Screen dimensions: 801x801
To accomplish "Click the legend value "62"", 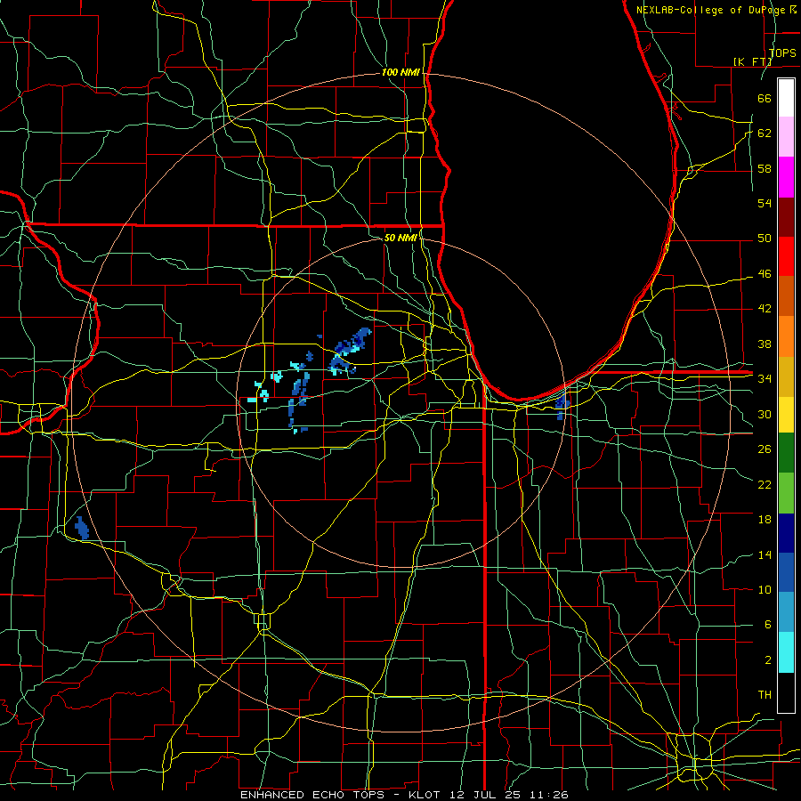I will 765,133.
